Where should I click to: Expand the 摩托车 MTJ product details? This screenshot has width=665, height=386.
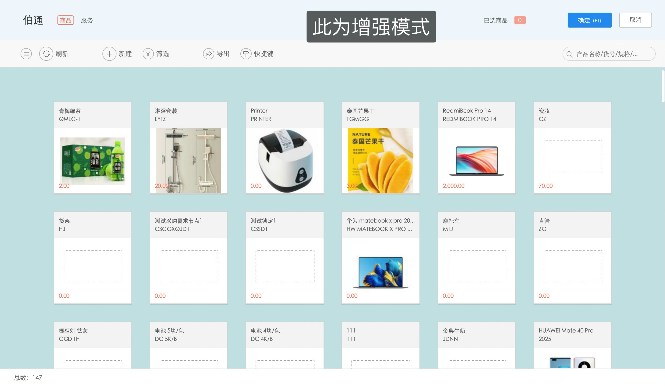click(476, 258)
